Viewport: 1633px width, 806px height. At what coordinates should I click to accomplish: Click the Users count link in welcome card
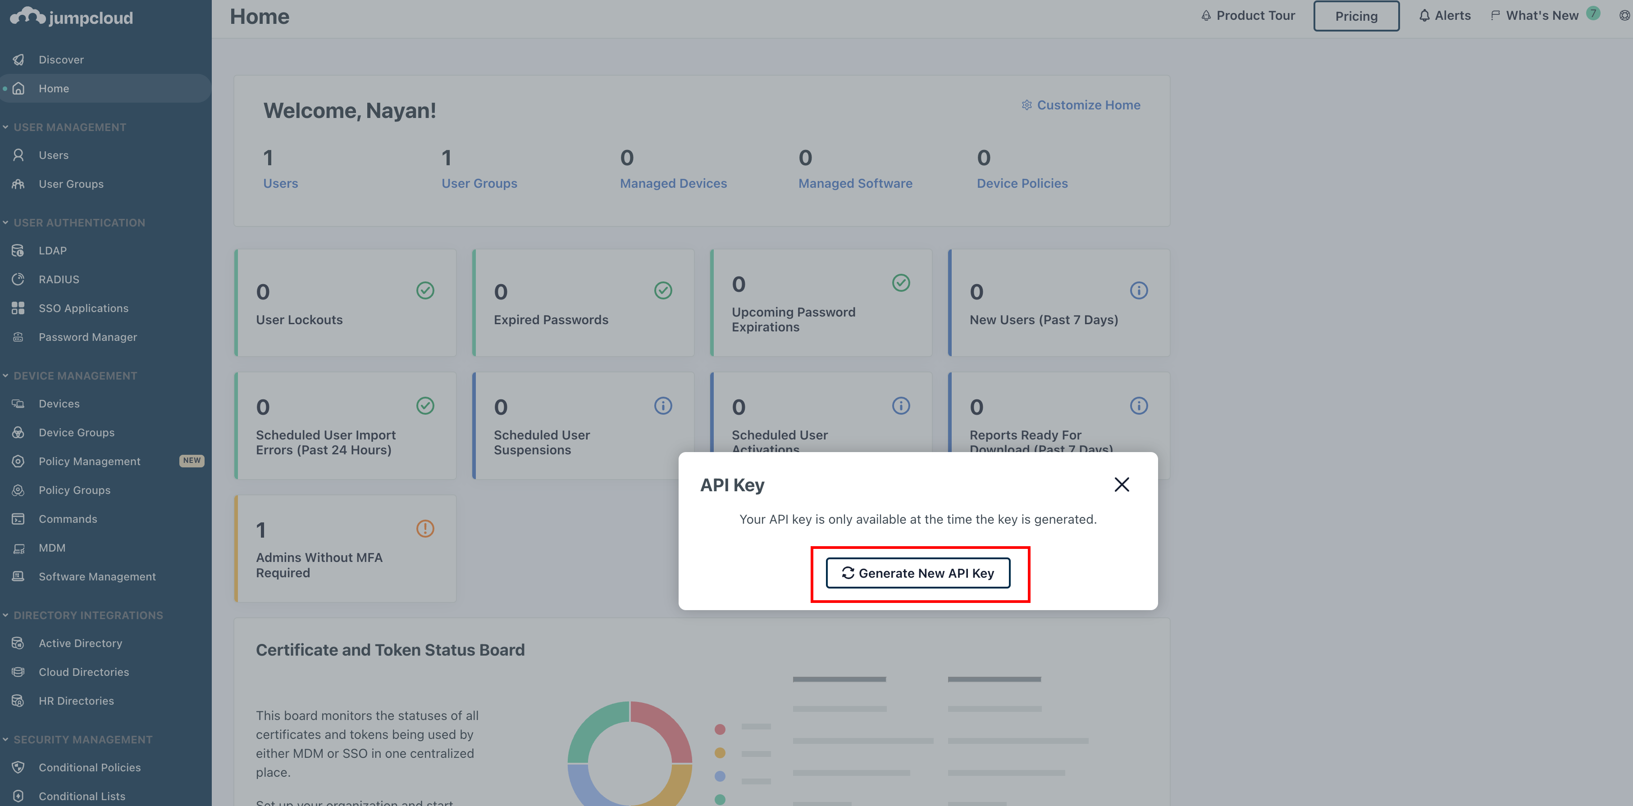coord(280,183)
